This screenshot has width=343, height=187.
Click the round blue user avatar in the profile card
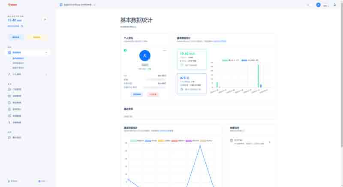145,55
